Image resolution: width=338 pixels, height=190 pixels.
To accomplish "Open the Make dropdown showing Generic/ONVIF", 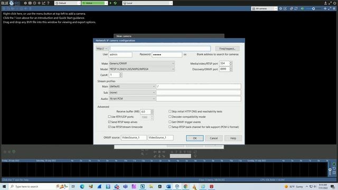I will click(x=142, y=63).
